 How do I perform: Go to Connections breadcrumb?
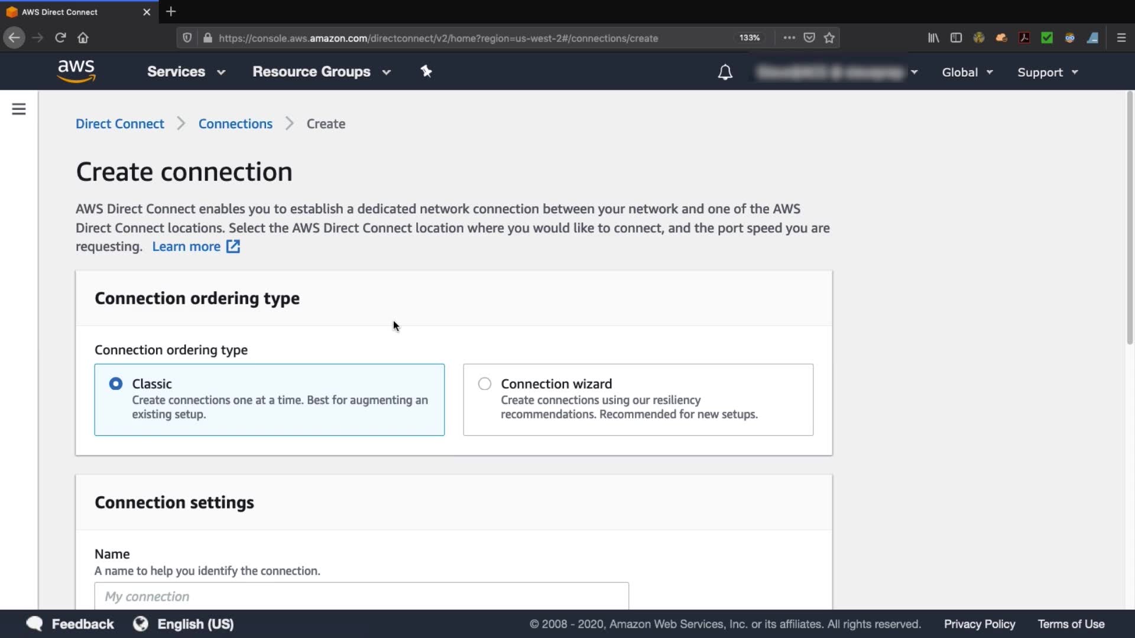click(x=235, y=124)
